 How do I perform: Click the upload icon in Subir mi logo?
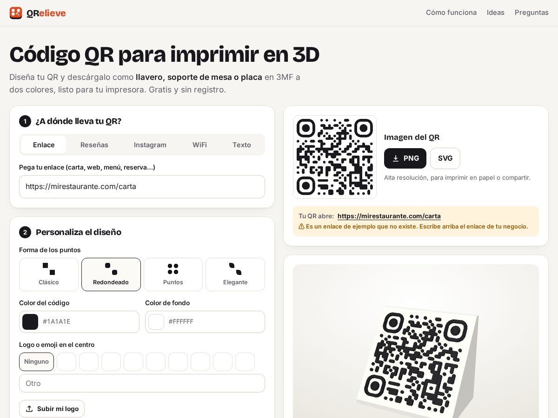[29, 409]
